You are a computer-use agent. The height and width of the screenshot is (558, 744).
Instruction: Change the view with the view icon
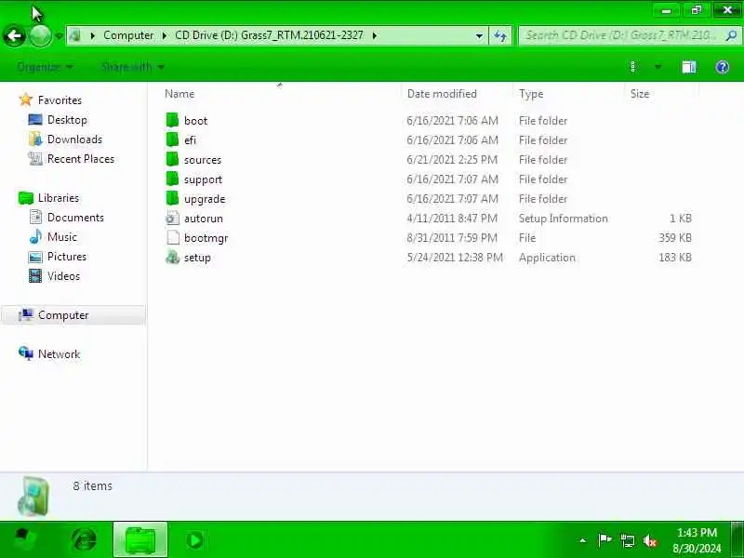(x=634, y=67)
